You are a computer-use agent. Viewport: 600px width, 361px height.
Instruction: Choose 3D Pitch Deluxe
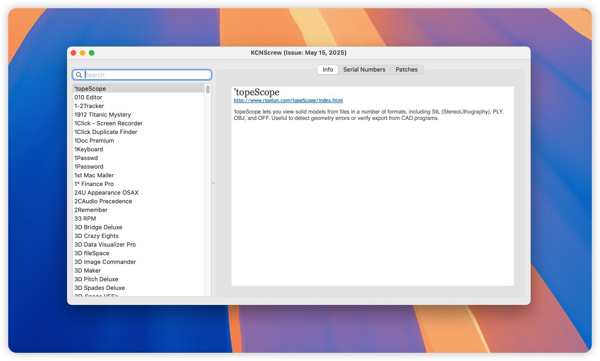pos(139,279)
